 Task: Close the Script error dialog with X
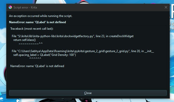(x=166, y=7)
